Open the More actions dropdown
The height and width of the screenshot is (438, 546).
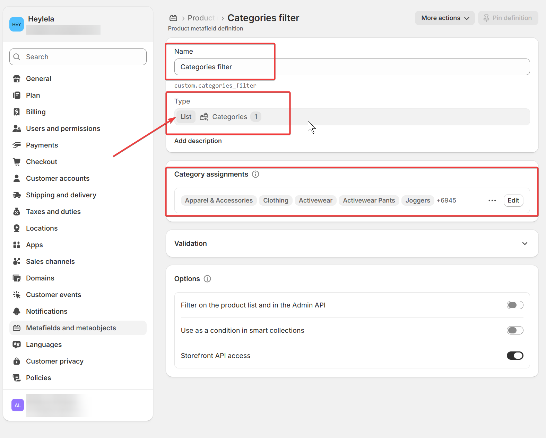pyautogui.click(x=445, y=18)
